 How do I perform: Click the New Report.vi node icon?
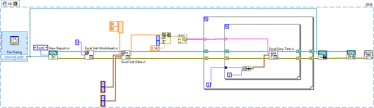[x=53, y=55]
